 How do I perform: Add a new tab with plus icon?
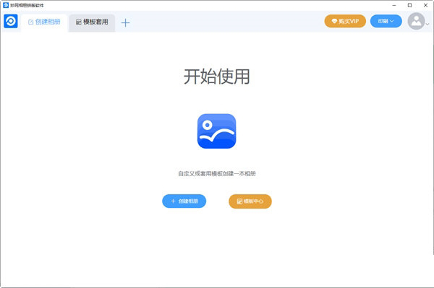click(125, 22)
